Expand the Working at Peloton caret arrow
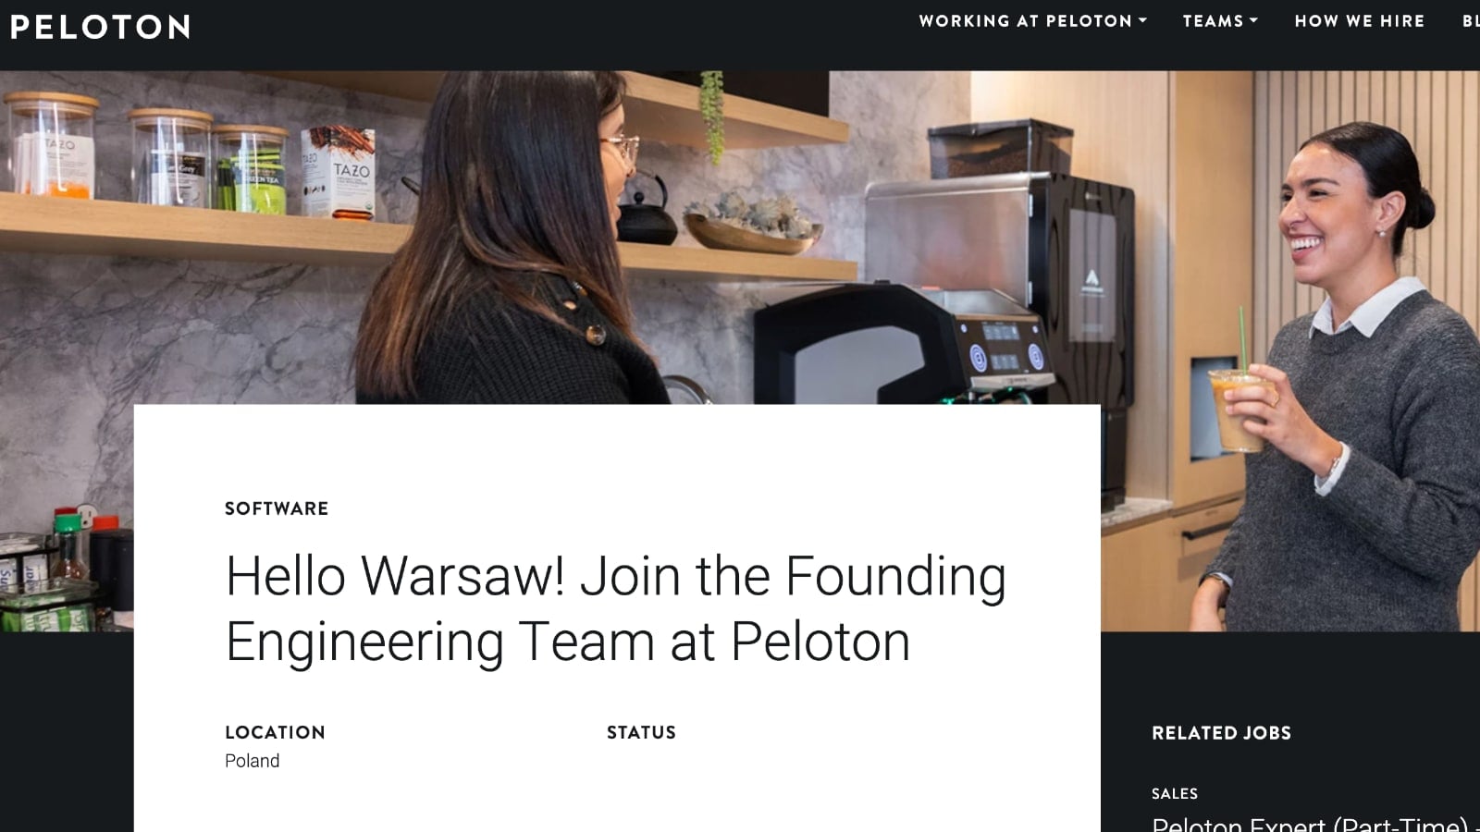This screenshot has height=832, width=1480. coord(1142,20)
